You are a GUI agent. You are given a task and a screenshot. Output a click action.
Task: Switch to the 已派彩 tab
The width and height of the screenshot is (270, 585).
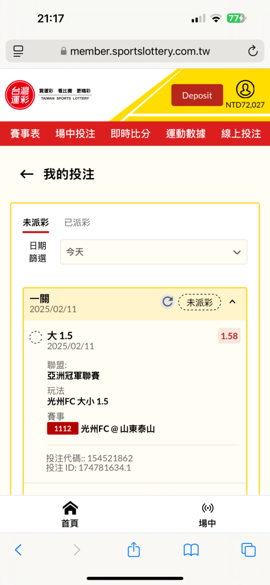(77, 223)
